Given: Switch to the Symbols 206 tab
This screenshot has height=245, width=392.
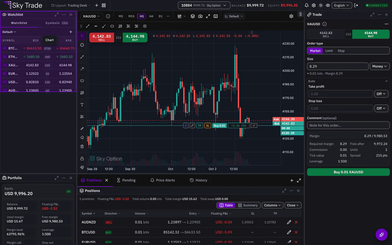Looking at the screenshot, I should (x=57, y=23).
